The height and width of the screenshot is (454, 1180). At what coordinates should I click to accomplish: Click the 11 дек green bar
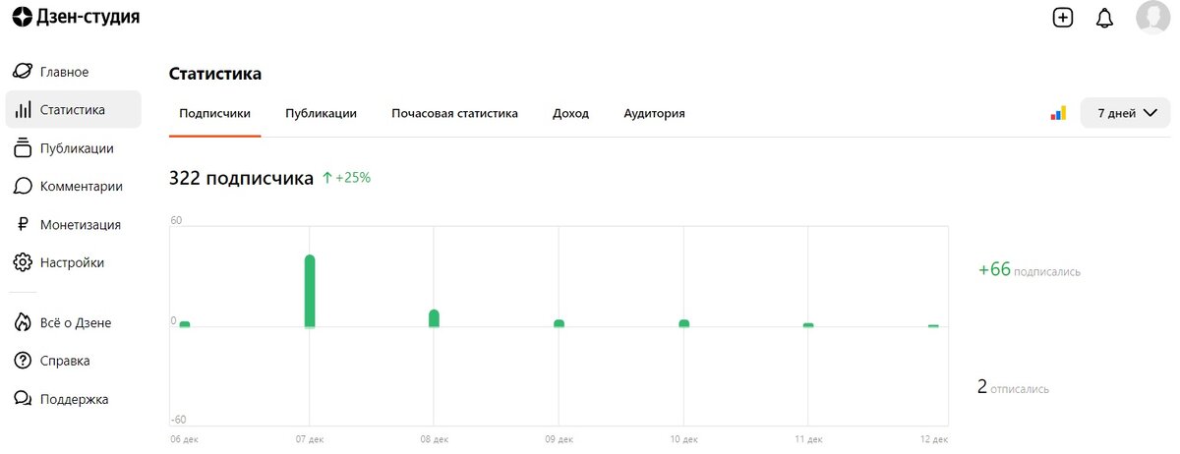pyautogui.click(x=808, y=324)
